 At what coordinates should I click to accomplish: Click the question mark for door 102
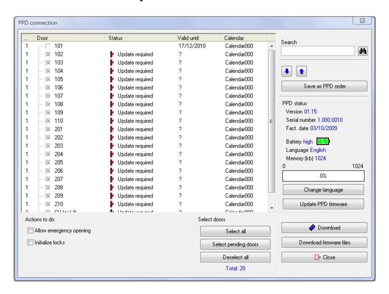pos(180,54)
